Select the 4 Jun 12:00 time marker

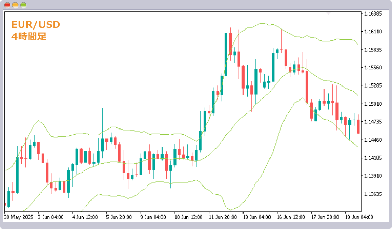(85, 217)
